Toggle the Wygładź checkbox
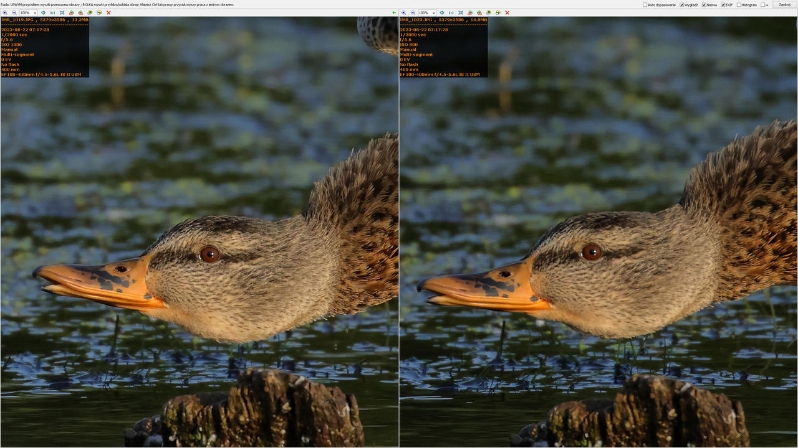 point(682,5)
